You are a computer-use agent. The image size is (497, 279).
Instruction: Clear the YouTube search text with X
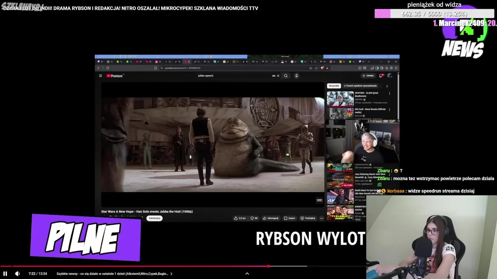point(278,76)
